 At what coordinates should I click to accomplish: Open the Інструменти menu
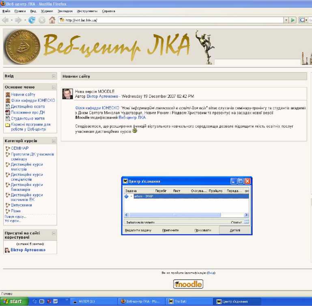86,11
